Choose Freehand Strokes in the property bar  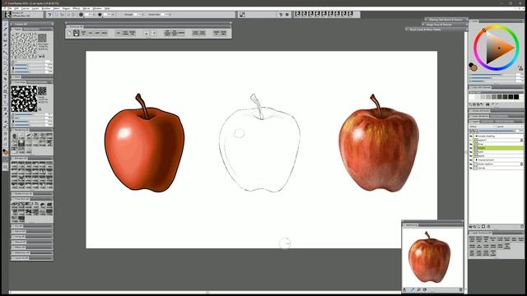[57, 15]
